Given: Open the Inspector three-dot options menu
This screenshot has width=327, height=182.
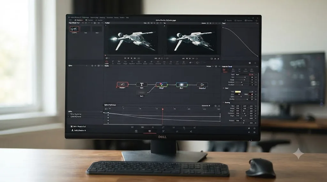Looking at the screenshot, I should click(x=257, y=66).
